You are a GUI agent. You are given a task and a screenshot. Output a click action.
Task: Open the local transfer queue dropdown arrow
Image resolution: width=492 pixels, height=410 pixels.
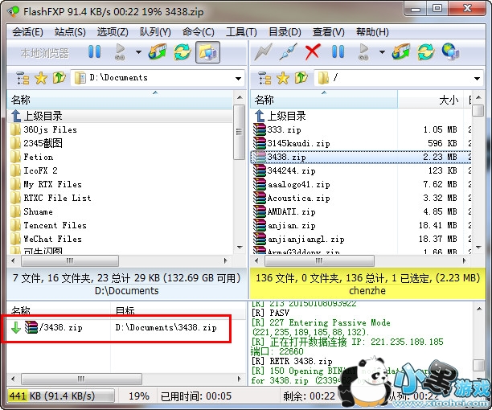tap(137, 53)
